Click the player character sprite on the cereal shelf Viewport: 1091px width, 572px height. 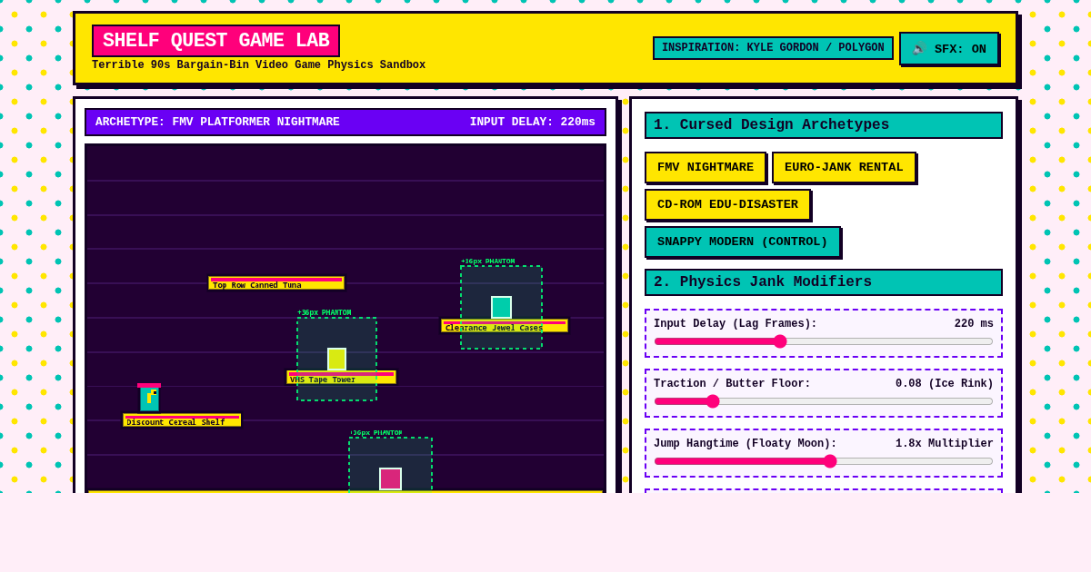149,398
